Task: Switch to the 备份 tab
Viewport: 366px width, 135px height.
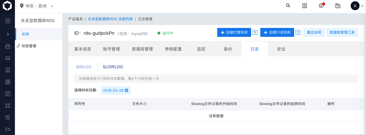Action: (228, 49)
